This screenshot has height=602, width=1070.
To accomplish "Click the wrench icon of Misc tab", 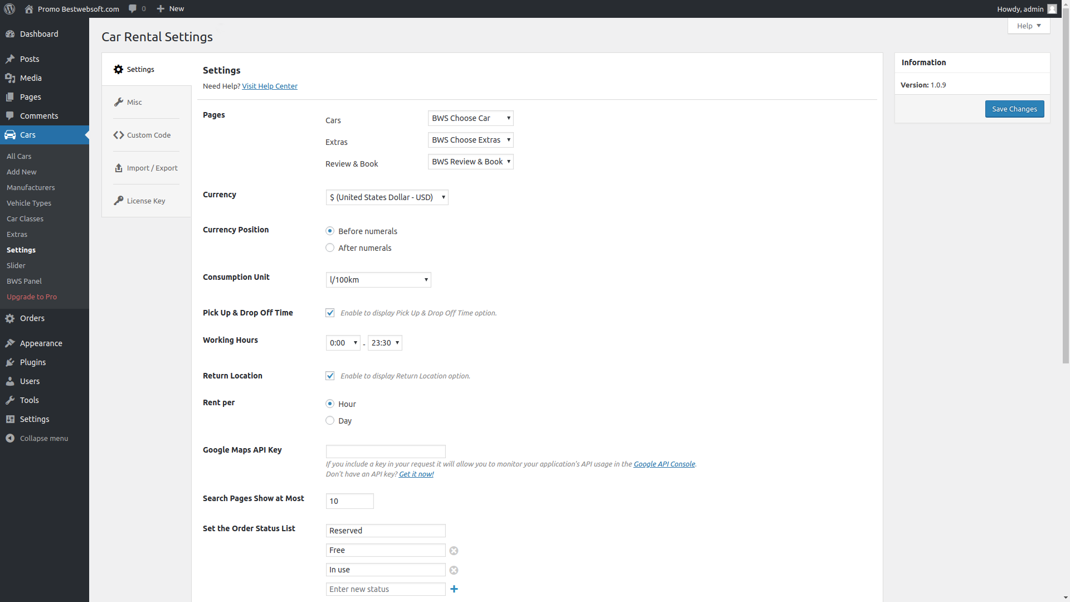I will (118, 102).
